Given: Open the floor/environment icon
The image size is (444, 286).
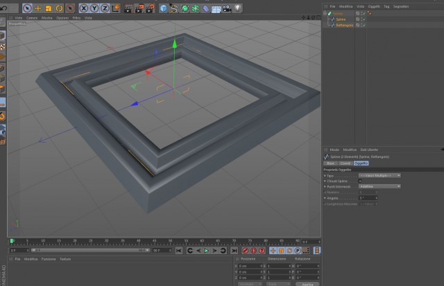Looking at the screenshot, I should click(x=216, y=9).
